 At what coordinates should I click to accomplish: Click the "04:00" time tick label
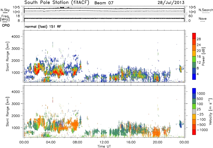[51, 142]
